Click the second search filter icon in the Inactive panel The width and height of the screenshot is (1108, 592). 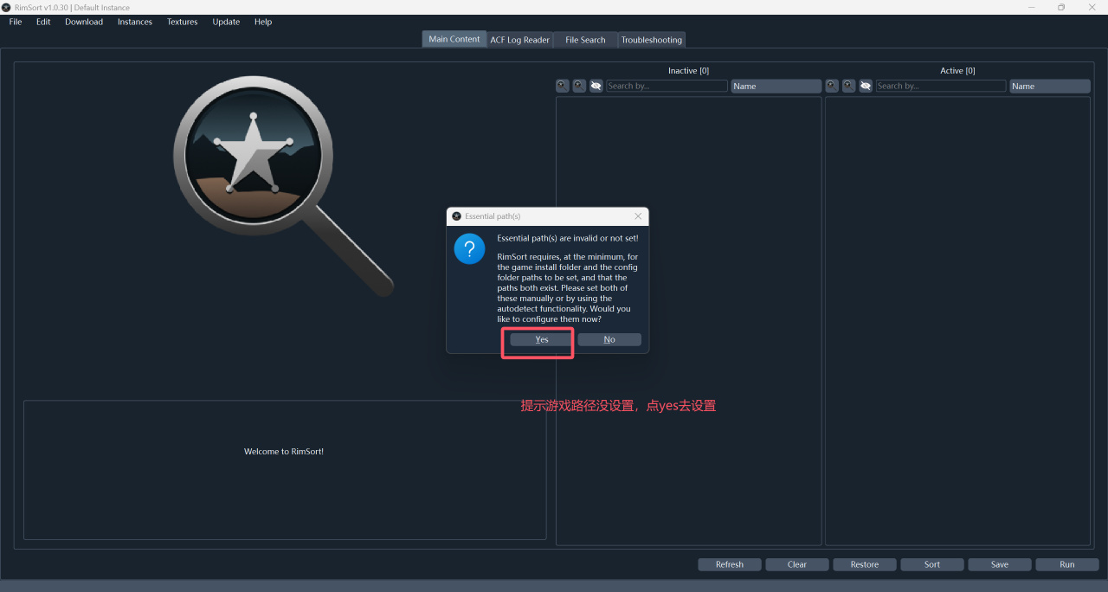tap(579, 86)
